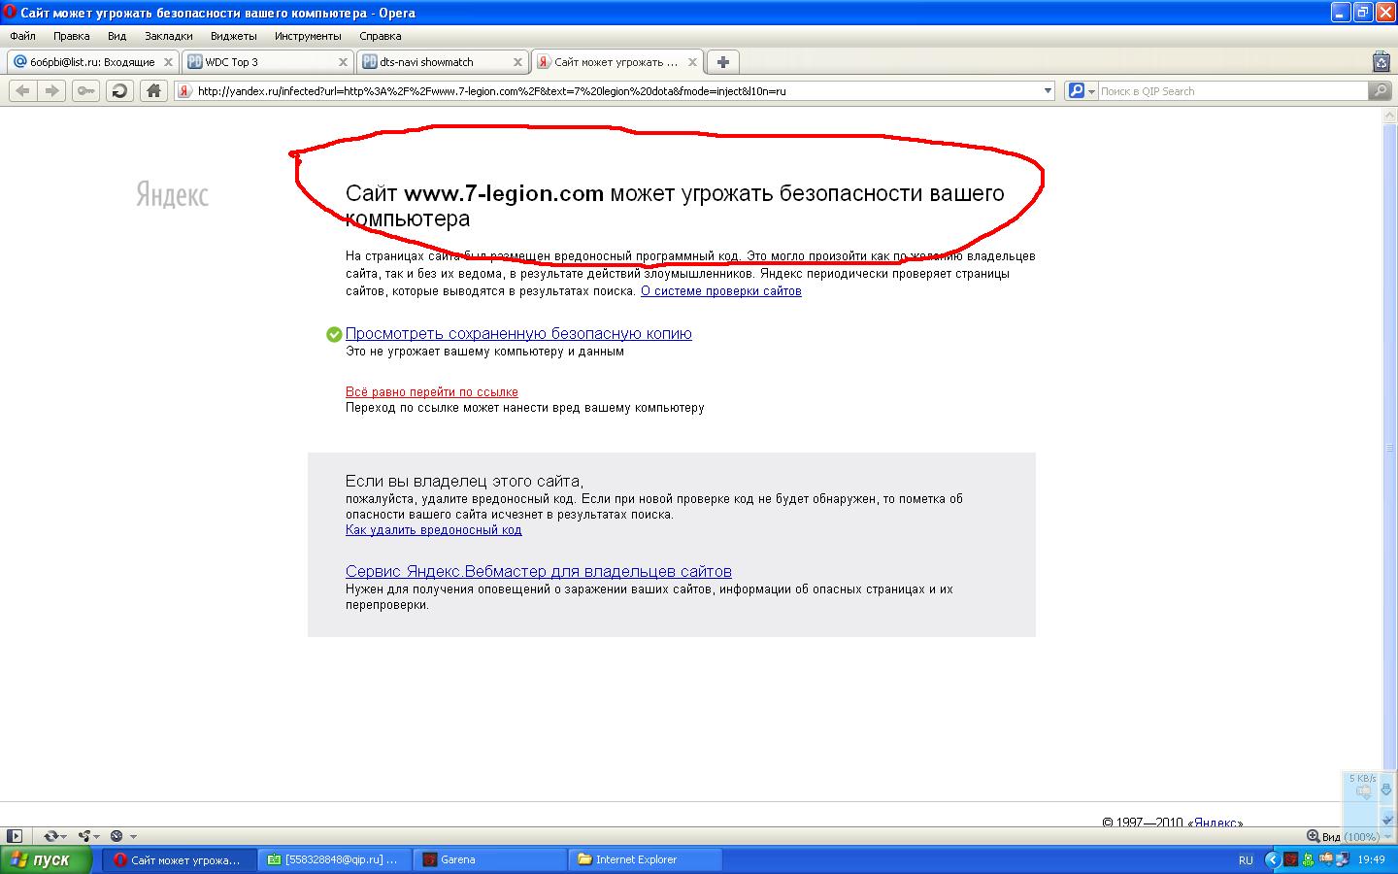1398x874 pixels.
Task: Switch to the dts-navi showmatch tab
Action: [x=442, y=62]
